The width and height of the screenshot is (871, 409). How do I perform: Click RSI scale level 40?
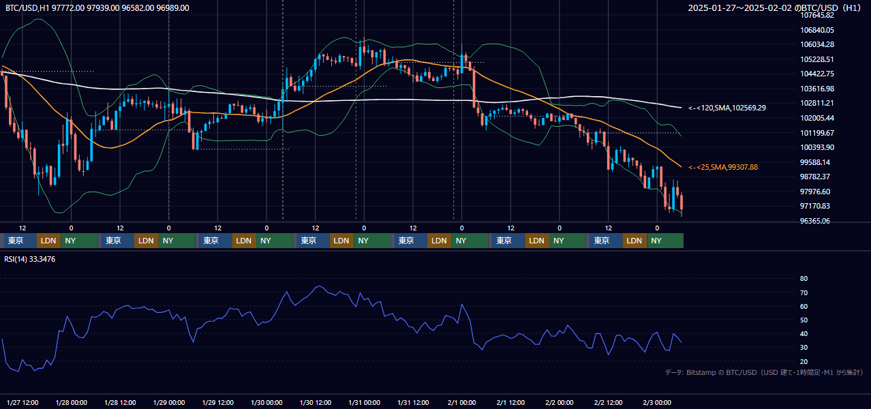tap(804, 333)
